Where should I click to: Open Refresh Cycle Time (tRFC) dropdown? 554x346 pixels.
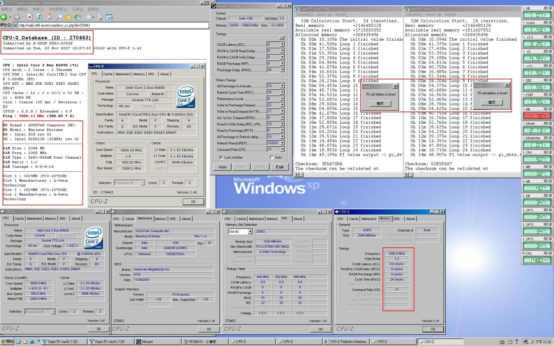point(282,92)
